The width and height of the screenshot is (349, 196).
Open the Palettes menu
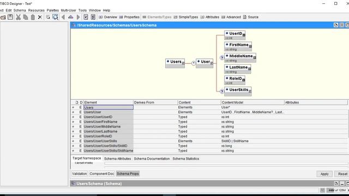coord(53,10)
